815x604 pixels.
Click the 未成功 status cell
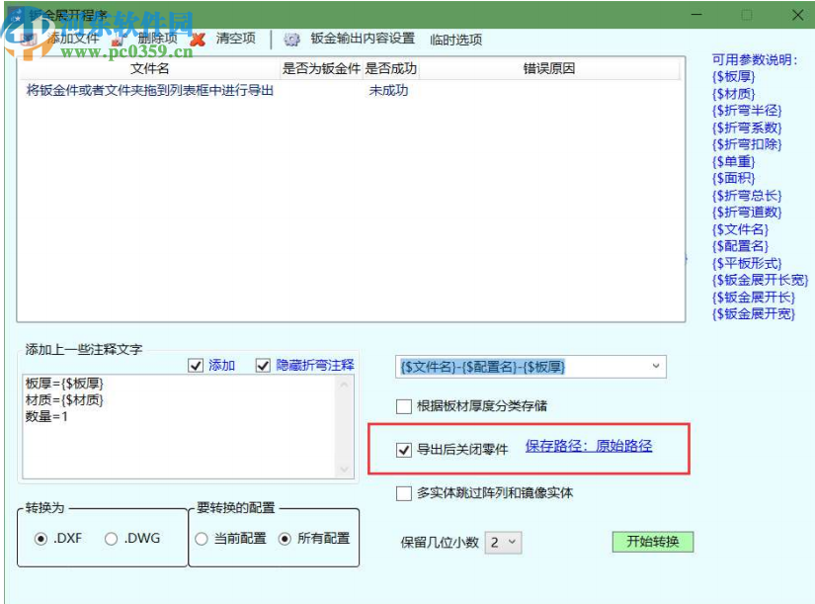389,91
